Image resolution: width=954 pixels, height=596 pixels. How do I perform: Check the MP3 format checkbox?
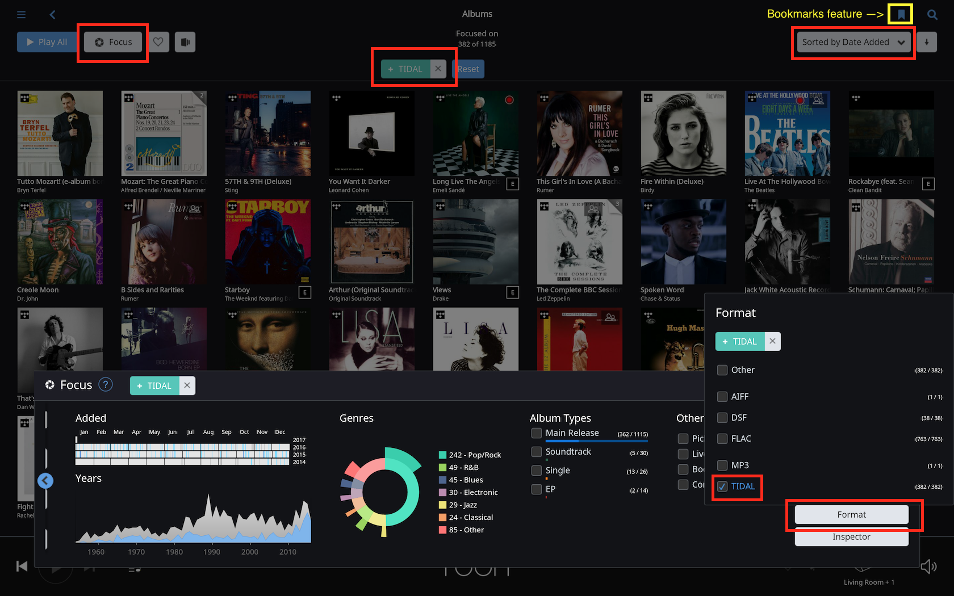[722, 465]
